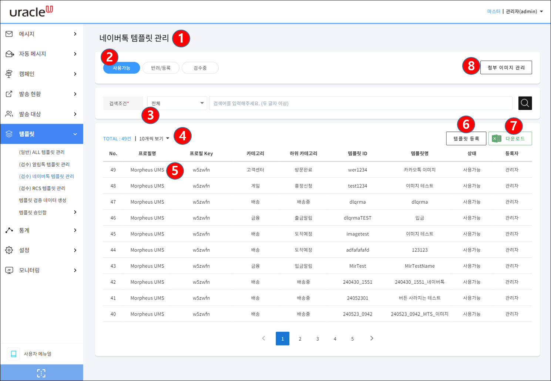The height and width of the screenshot is (381, 551).
Task: Focus the 검색어를 입력해주세요 search field
Action: pyautogui.click(x=361, y=103)
